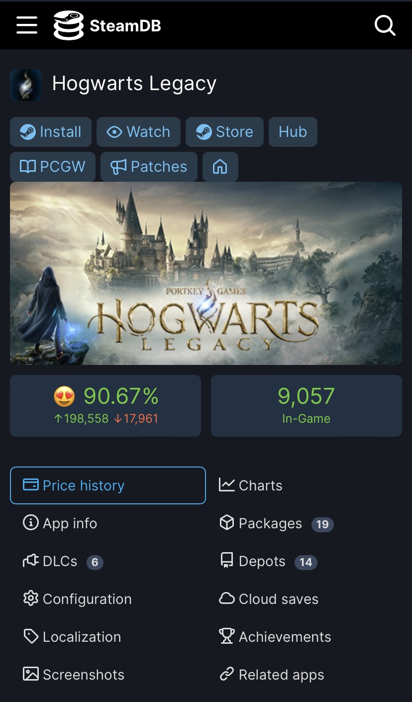Open the PCGW wiki link
This screenshot has height=702, width=412.
point(52,167)
